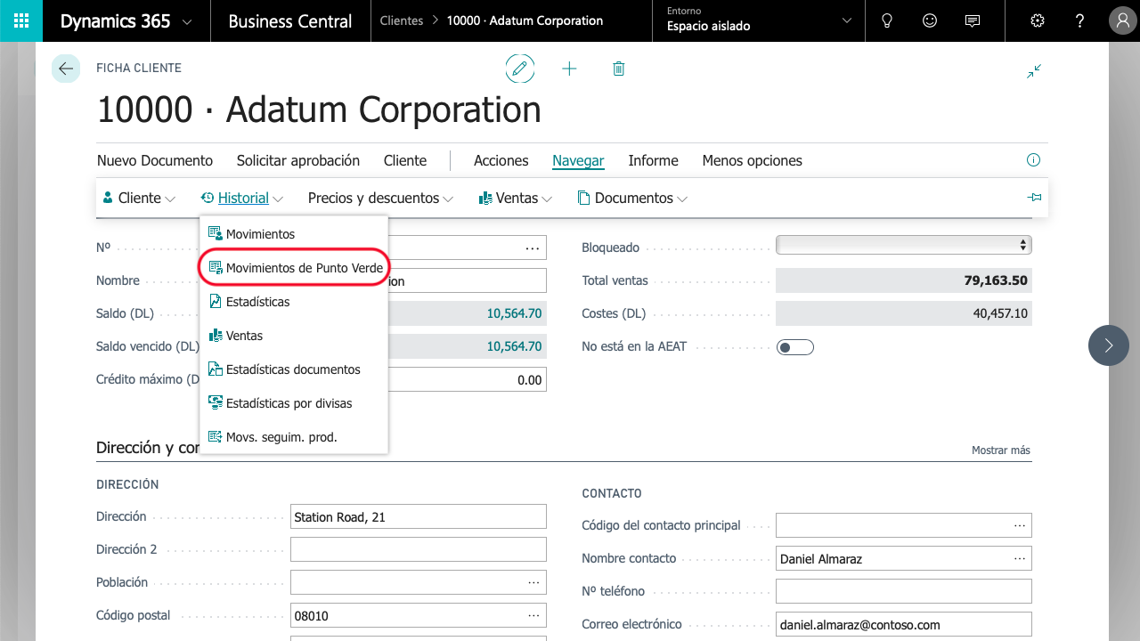
Task: Collapse the page with shrink arrows icon
Action: 1034,71
